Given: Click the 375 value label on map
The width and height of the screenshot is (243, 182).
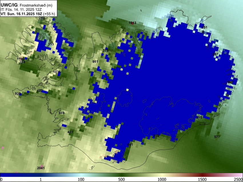Looking at the screenshot, I should (x=105, y=50).
